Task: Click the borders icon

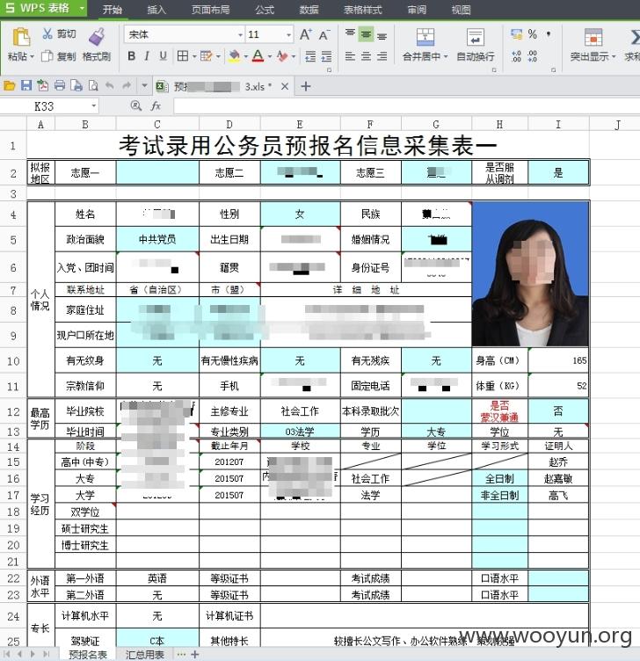Action: click(183, 55)
